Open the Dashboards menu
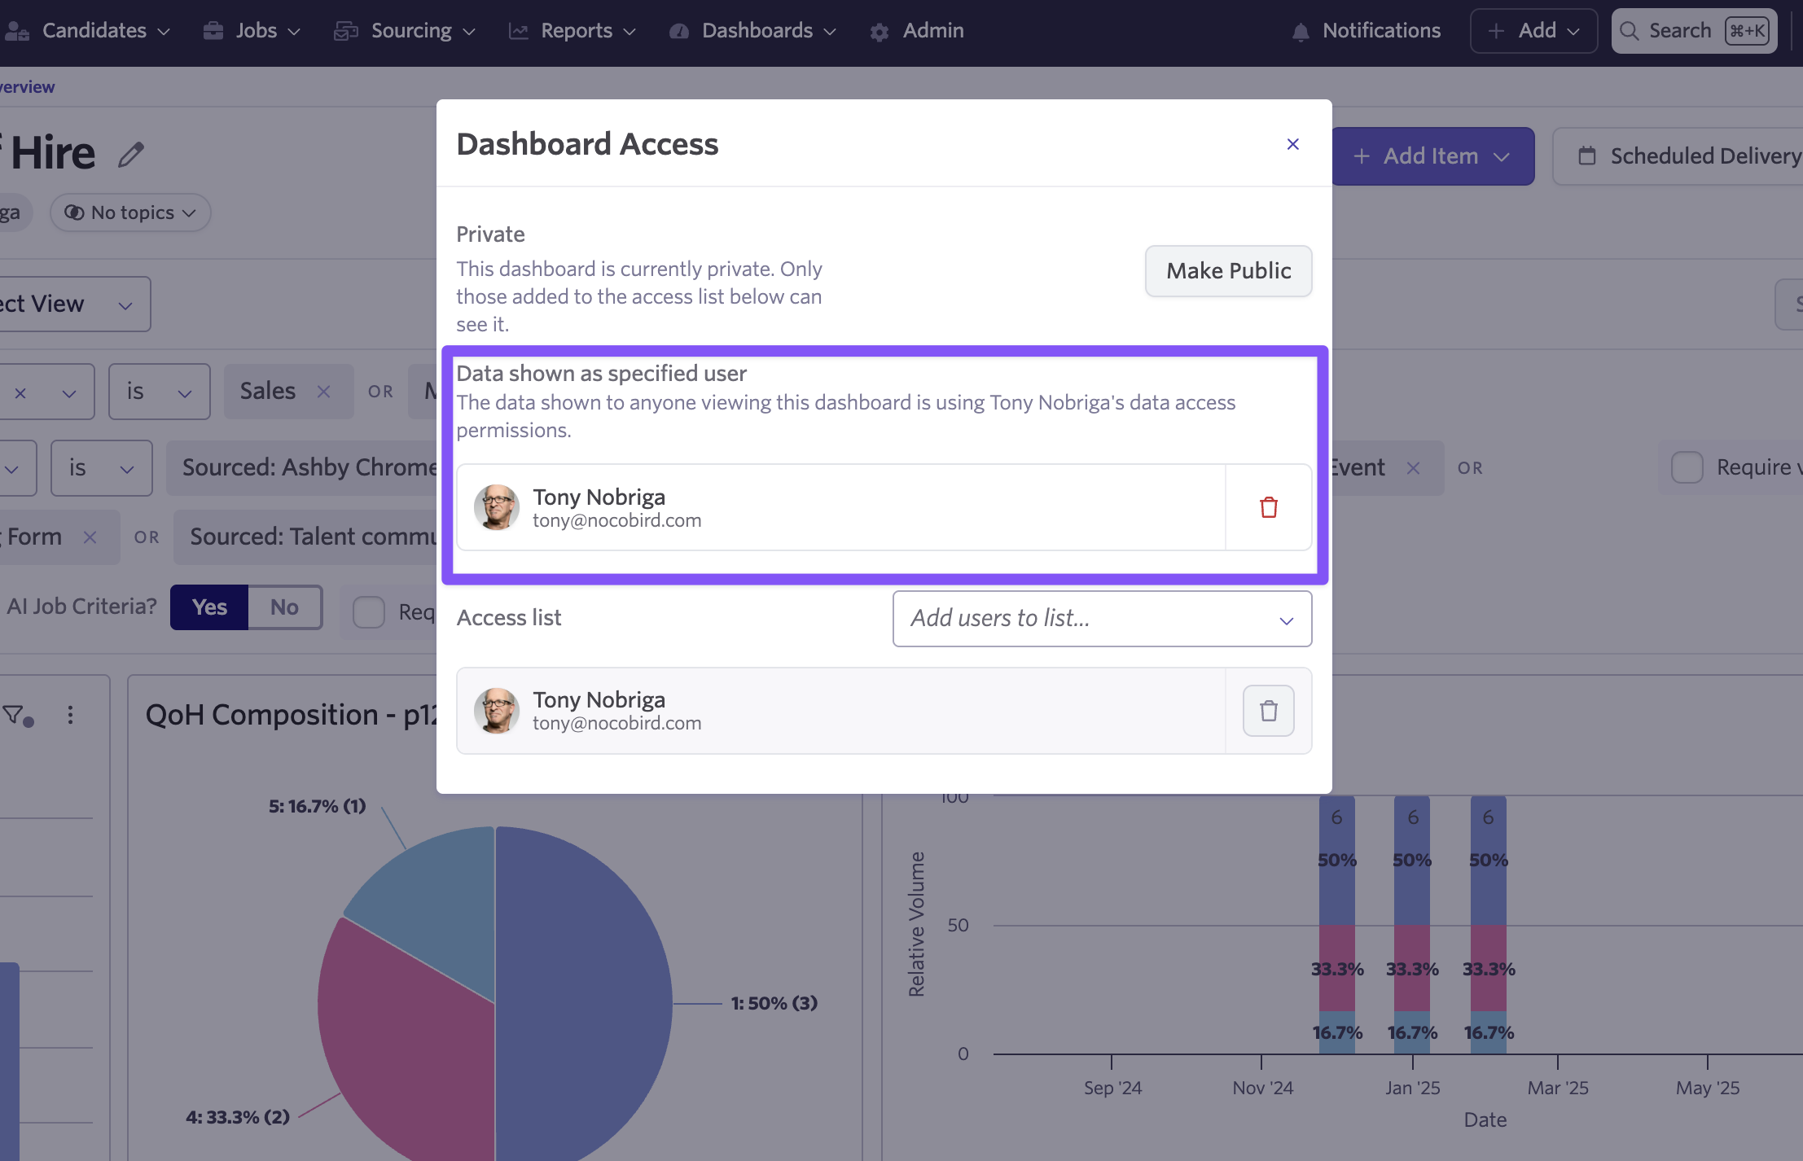 click(753, 31)
